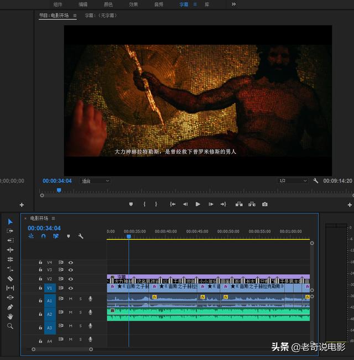
Task: Open the 电影开场 timeline panel menu
Action: 53,218
